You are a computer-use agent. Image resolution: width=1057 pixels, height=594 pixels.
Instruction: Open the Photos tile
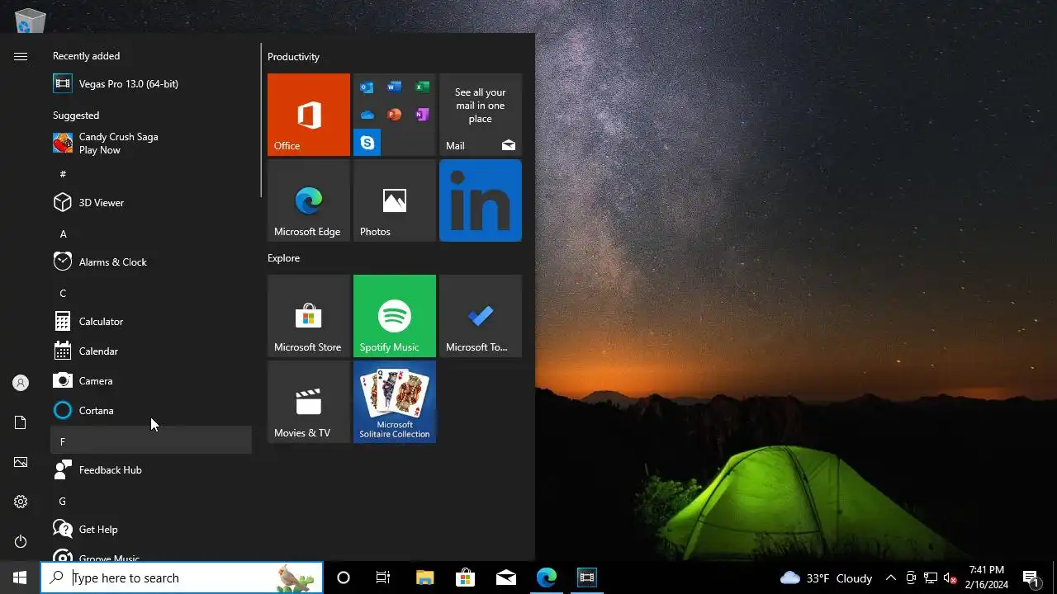click(395, 200)
